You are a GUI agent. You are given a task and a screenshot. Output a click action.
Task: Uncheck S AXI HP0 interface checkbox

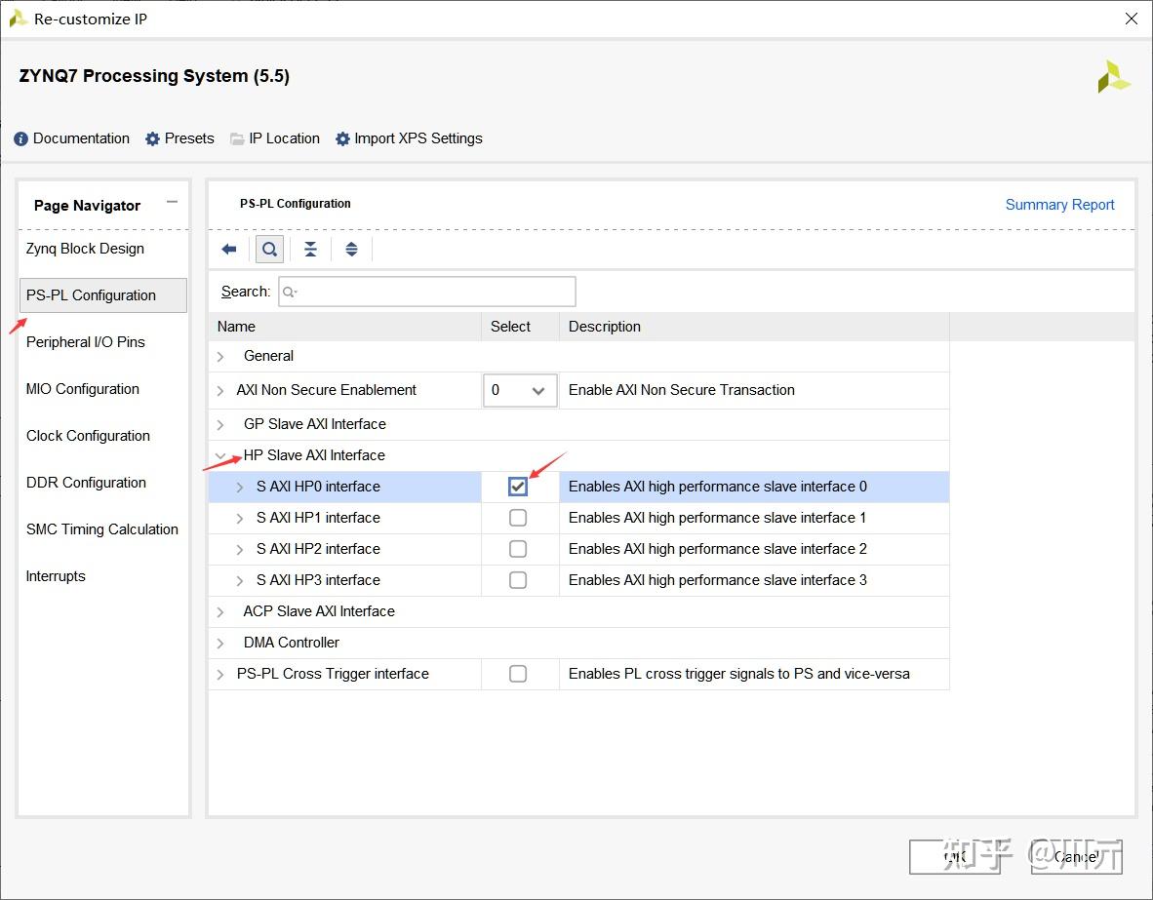coord(518,487)
